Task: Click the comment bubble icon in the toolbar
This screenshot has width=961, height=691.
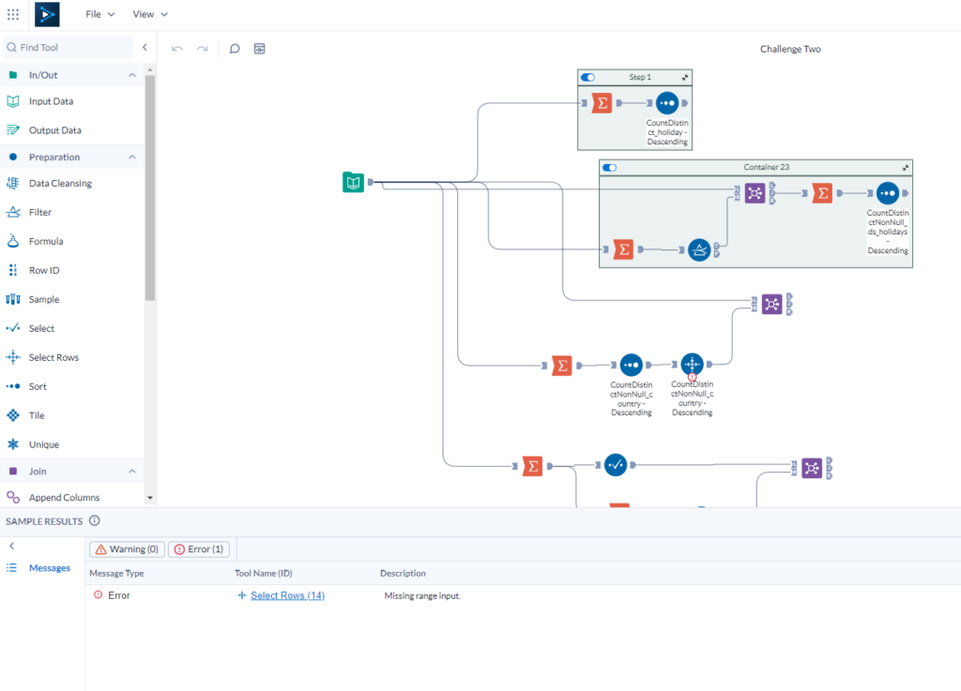Action: (x=234, y=48)
